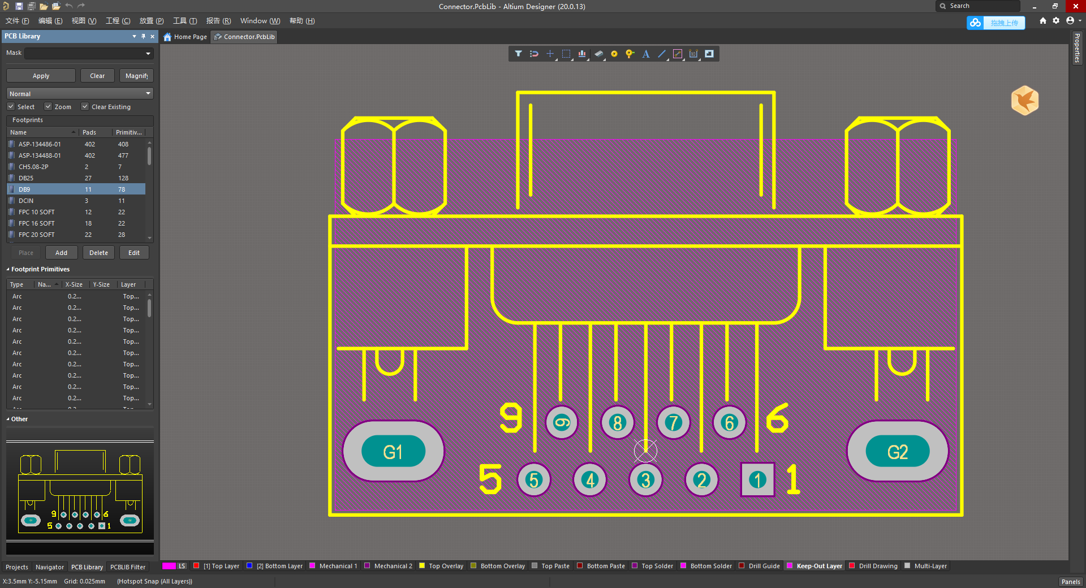Click the Add footprint button
Viewport: 1086px width, 588px height.
tap(61, 253)
